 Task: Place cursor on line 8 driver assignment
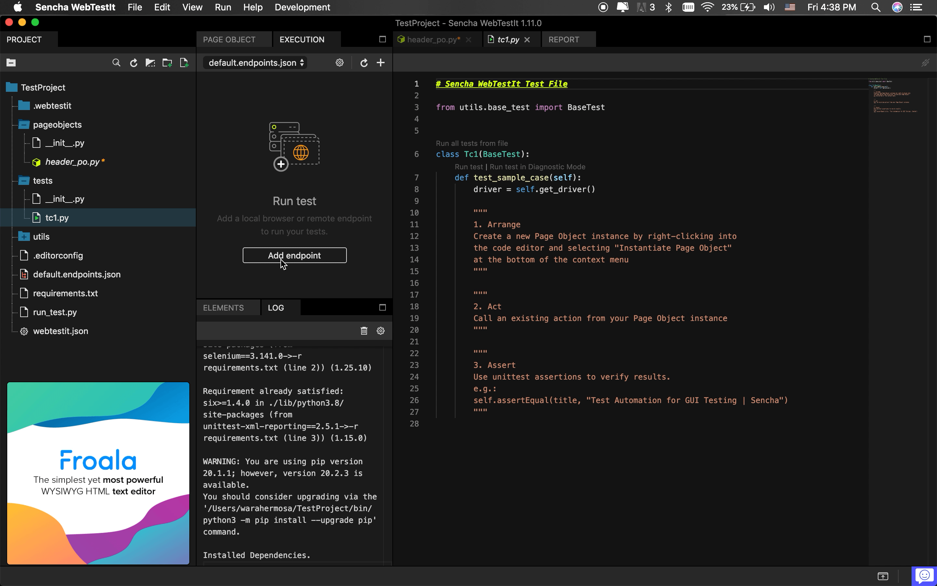[x=534, y=189]
